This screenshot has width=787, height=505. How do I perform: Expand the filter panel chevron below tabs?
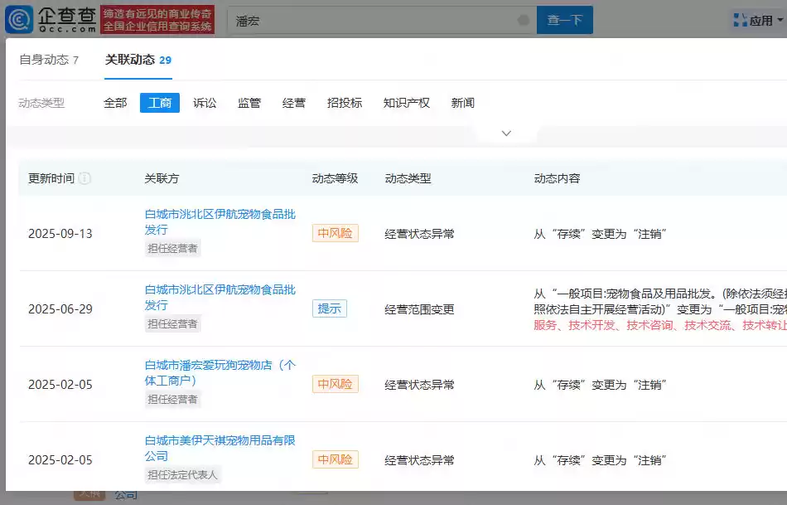click(505, 133)
